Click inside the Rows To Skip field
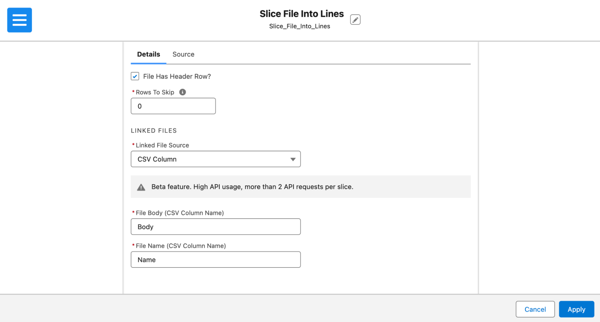 [x=173, y=106]
